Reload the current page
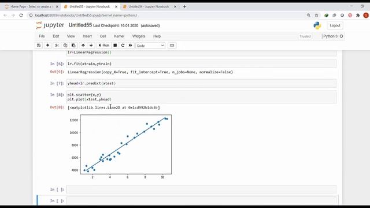 [x=21, y=15]
